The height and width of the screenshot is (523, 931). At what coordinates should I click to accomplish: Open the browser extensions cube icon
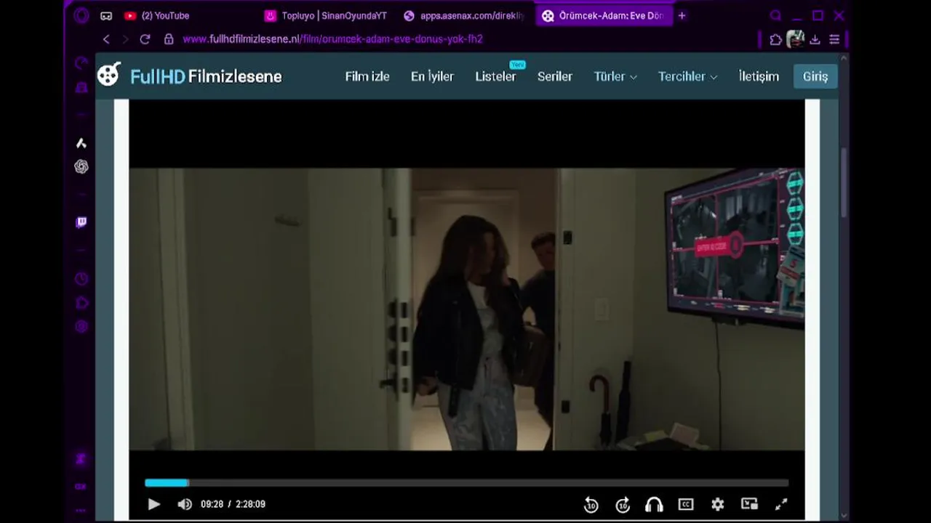775,39
